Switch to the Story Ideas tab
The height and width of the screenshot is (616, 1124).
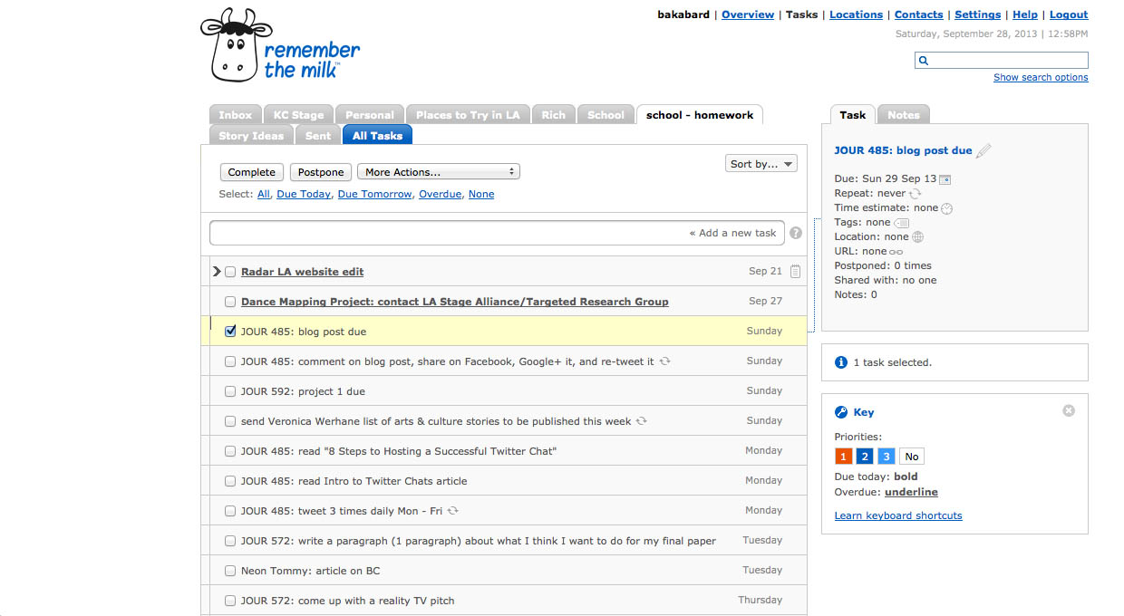point(251,136)
